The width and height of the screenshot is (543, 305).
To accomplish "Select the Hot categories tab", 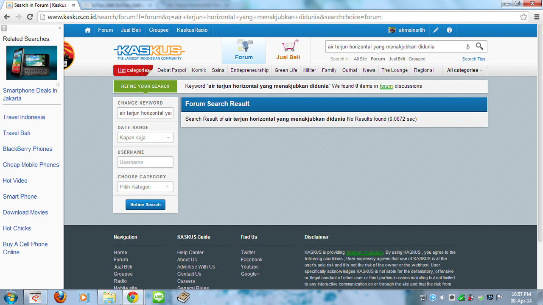I will [133, 70].
